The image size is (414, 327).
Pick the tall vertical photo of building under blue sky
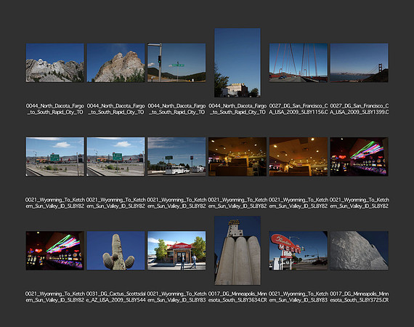(x=238, y=63)
